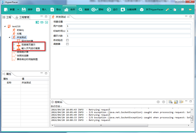
Task: Click the console horizontal scrollbar thumb
Action: click(101, 125)
